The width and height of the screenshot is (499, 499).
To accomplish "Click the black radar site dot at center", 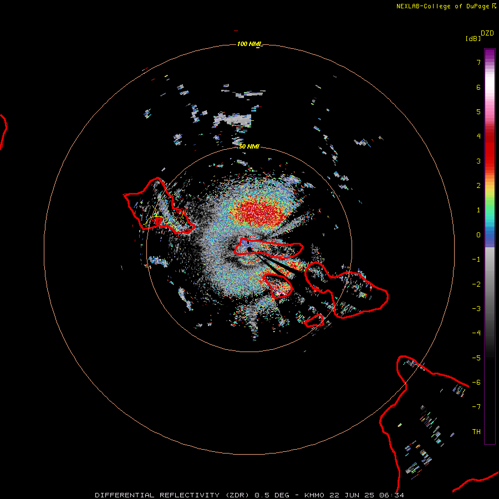I will tap(249, 249).
